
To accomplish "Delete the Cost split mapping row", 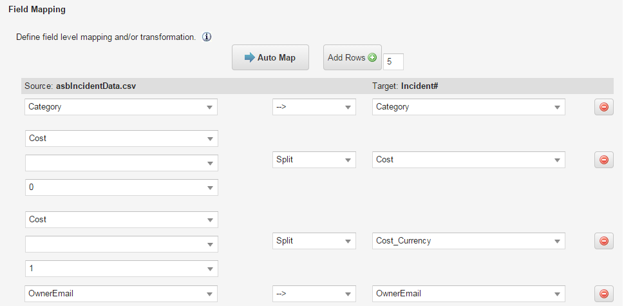I will point(603,160).
